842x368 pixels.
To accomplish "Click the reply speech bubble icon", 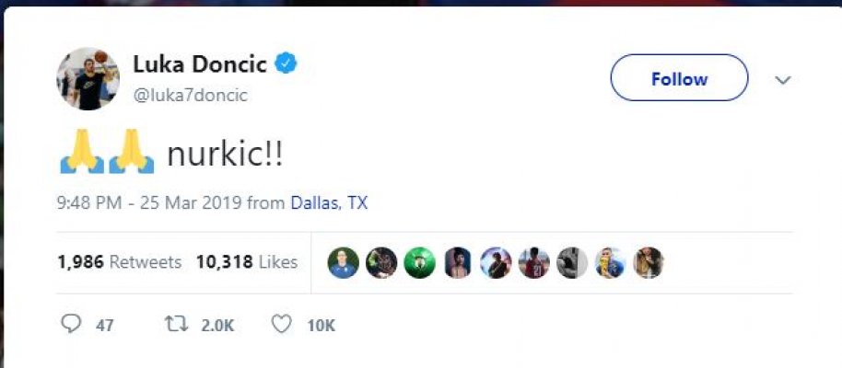I will pyautogui.click(x=73, y=325).
